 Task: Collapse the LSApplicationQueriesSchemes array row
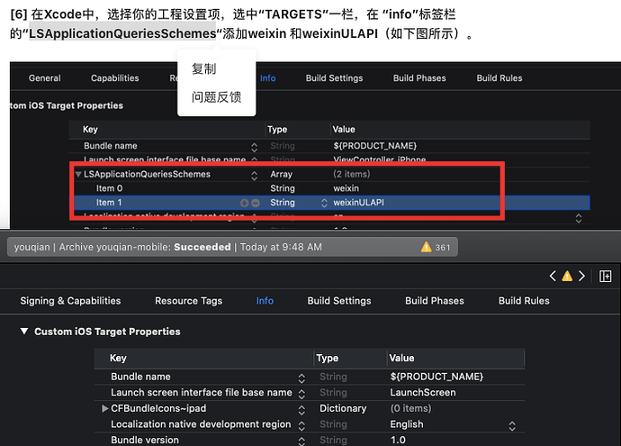78,174
